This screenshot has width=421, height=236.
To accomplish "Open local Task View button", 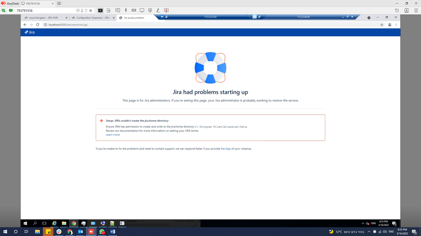I will tap(26, 232).
